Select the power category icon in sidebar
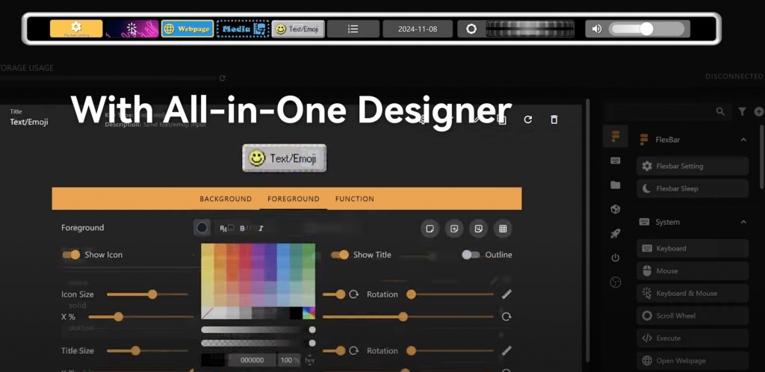The height and width of the screenshot is (372, 765). pos(616,258)
